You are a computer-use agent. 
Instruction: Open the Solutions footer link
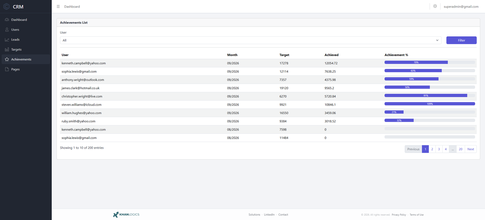click(254, 215)
